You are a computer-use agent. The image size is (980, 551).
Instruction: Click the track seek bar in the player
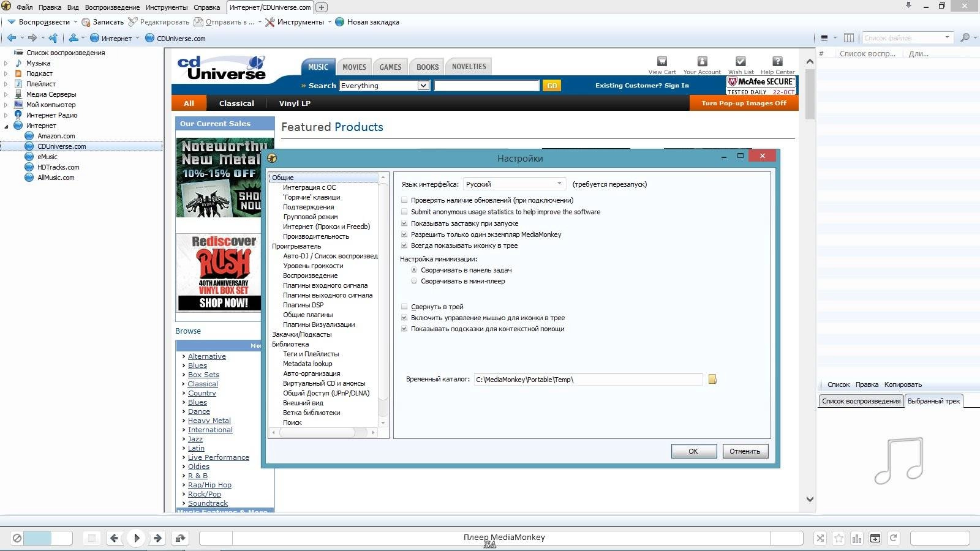tap(501, 538)
